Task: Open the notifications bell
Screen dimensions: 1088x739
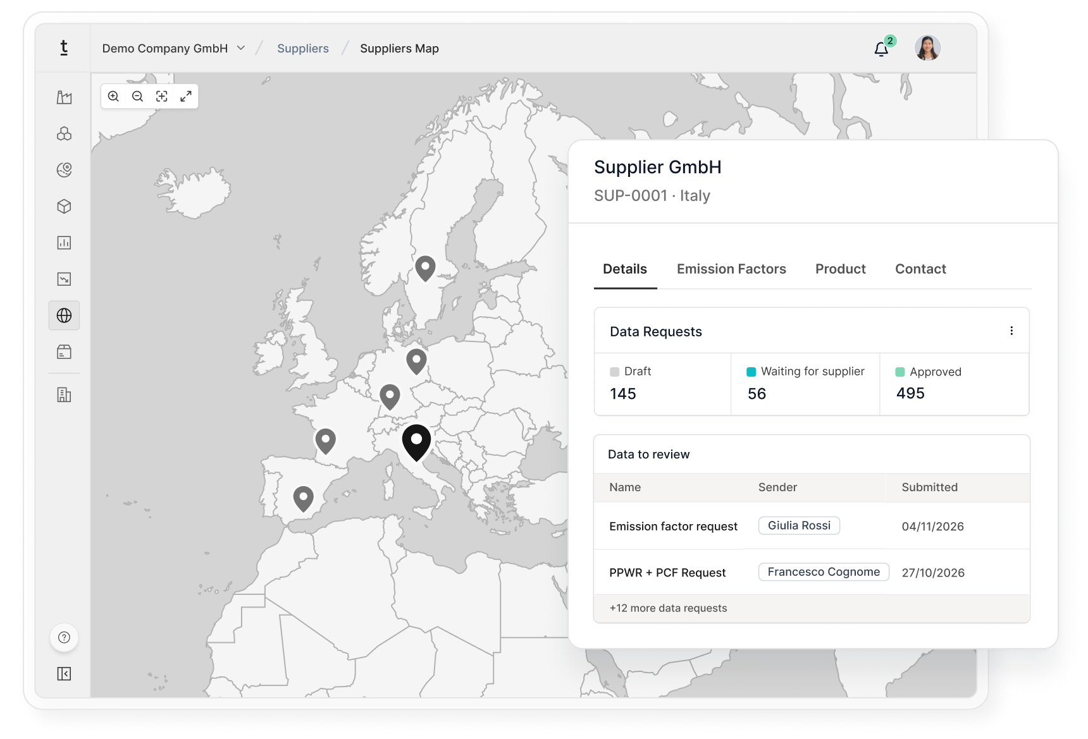Action: point(881,49)
